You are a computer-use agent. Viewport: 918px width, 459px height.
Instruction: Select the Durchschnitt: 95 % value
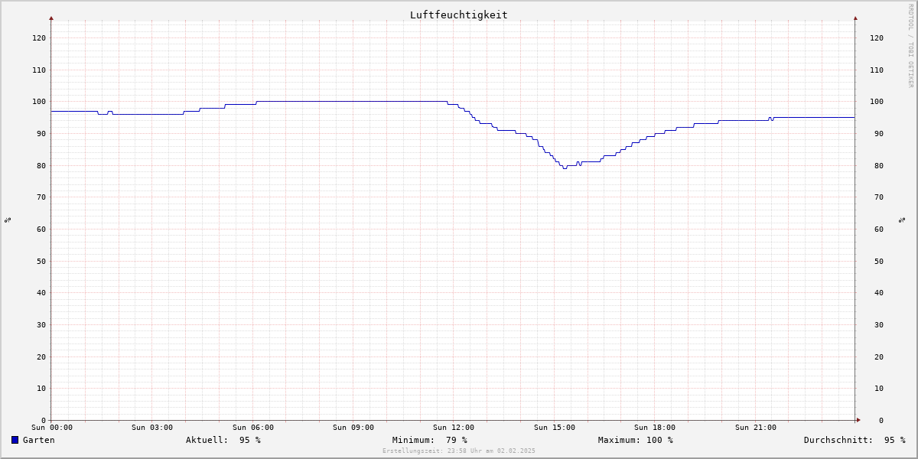855,440
